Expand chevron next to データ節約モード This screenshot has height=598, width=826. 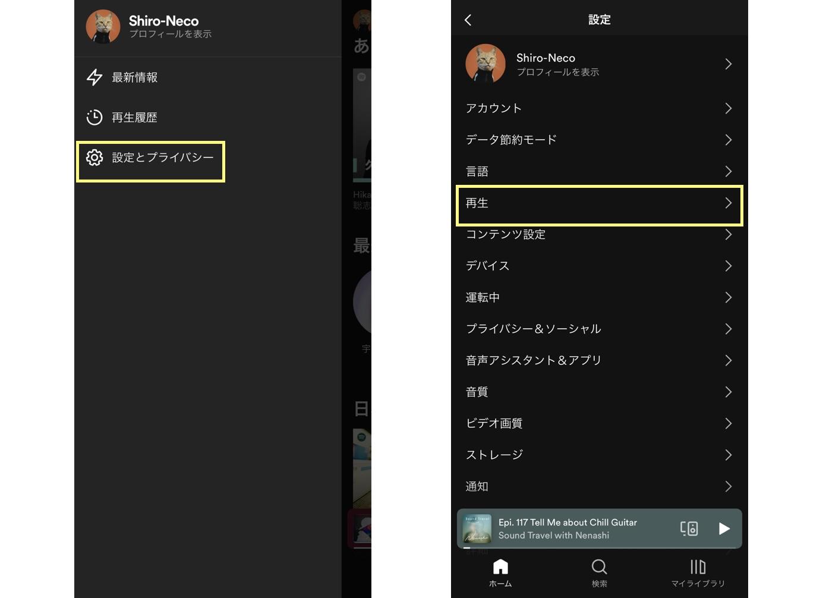pyautogui.click(x=729, y=140)
